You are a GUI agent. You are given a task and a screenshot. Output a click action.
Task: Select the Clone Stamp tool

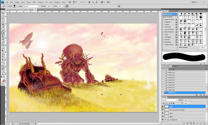[2, 36]
